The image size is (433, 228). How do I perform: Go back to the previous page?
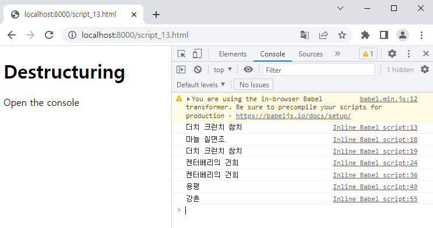pyautogui.click(x=12, y=35)
